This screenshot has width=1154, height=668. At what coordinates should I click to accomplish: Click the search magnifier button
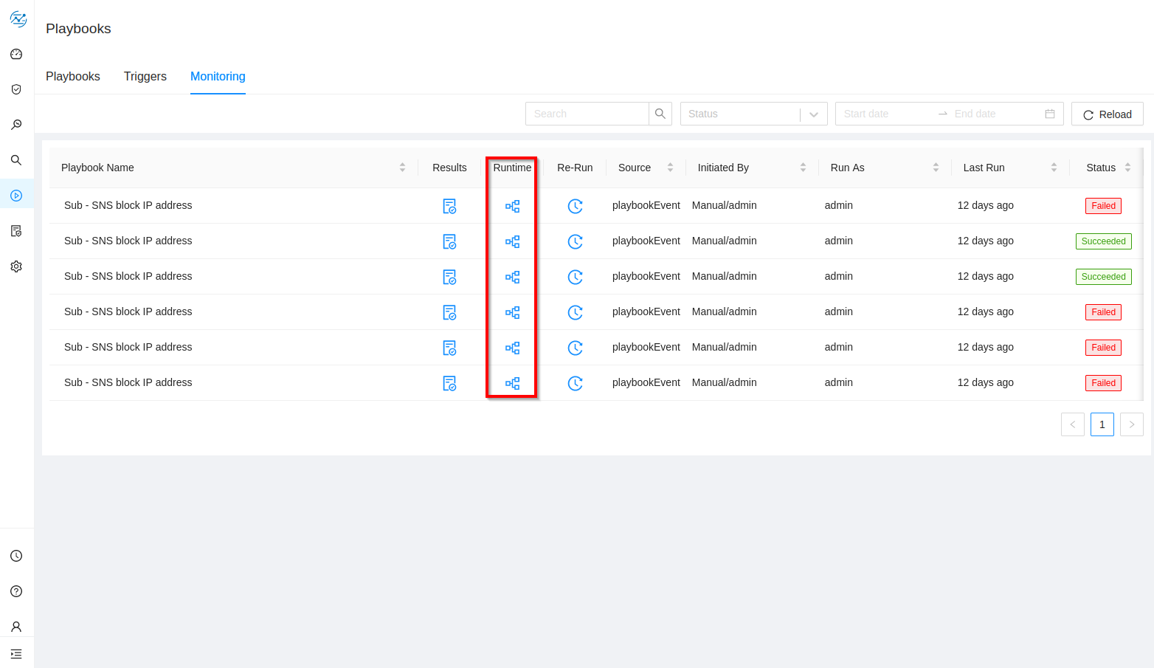click(660, 114)
